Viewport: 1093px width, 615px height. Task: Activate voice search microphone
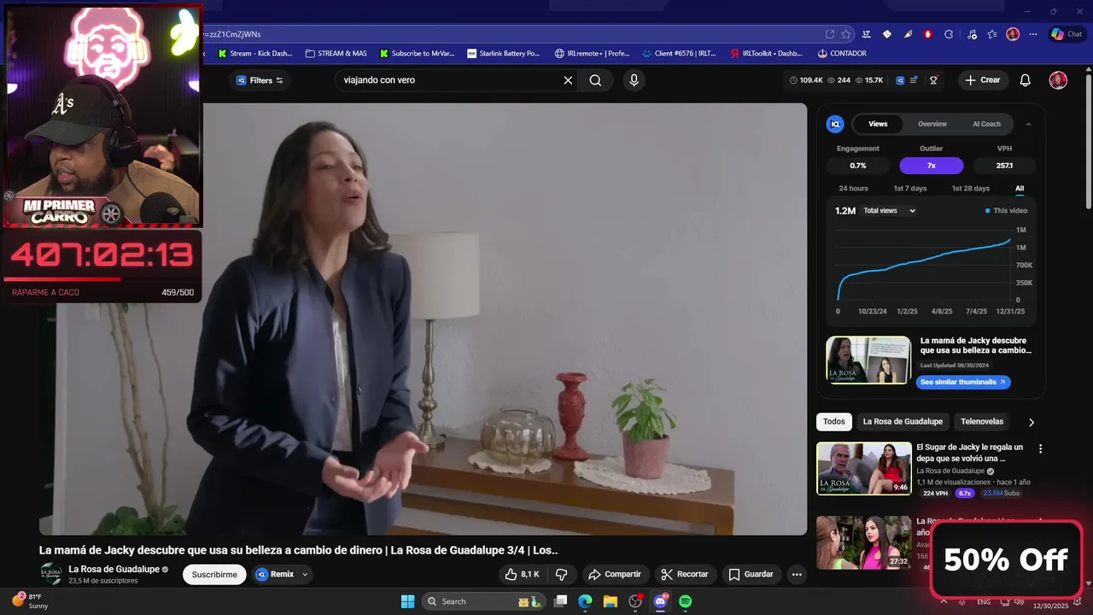(x=633, y=80)
